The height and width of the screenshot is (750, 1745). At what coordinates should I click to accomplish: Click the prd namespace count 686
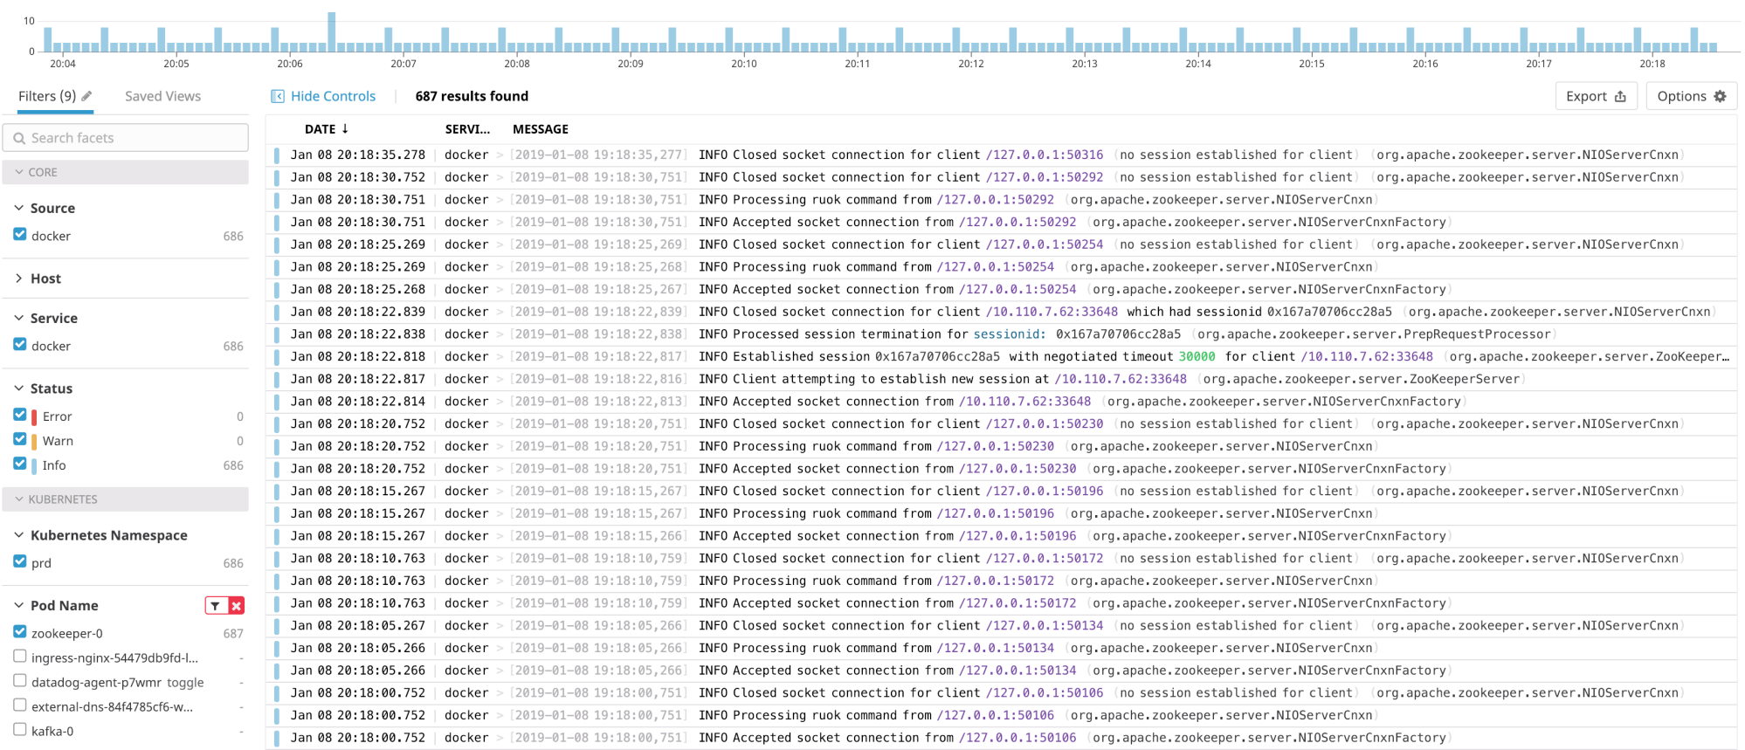[233, 564]
